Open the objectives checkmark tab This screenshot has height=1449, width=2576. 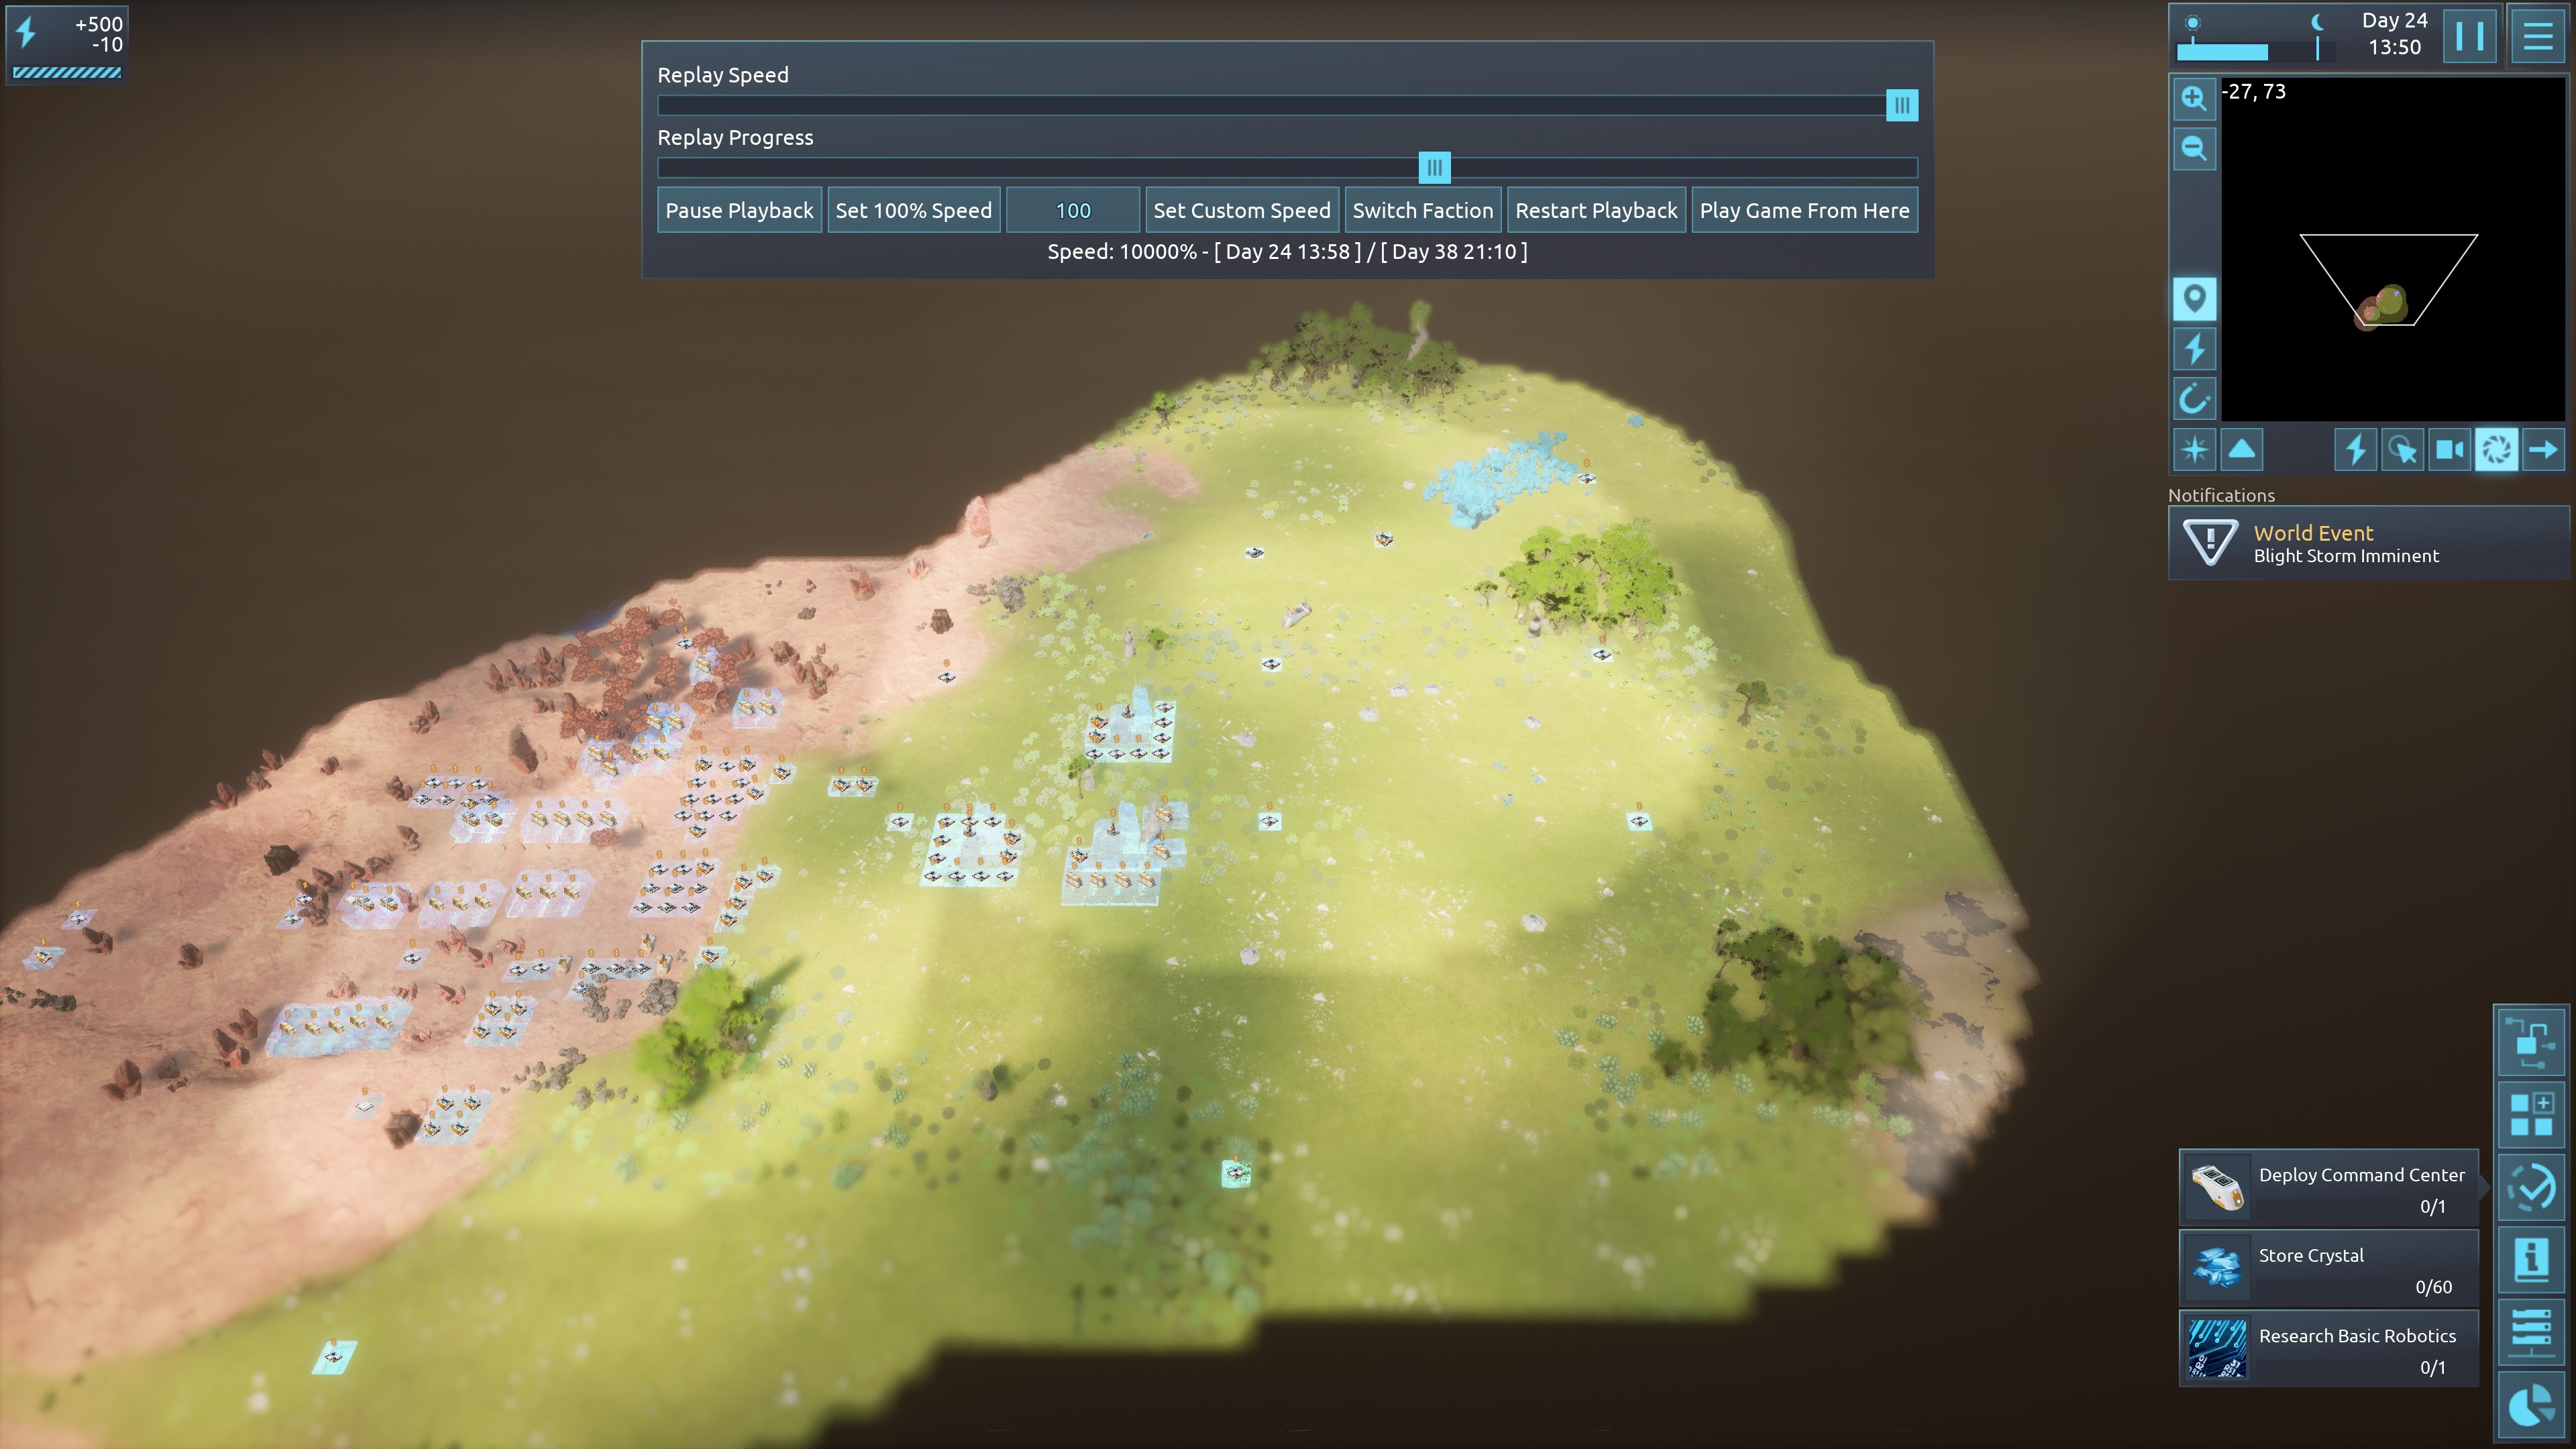2531,1187
